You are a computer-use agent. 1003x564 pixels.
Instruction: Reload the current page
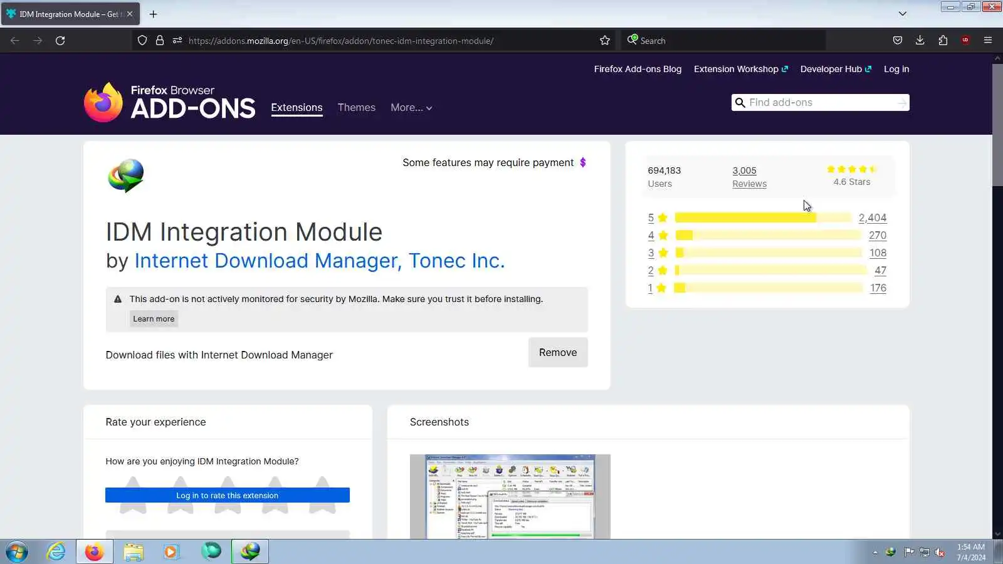[x=60, y=41]
